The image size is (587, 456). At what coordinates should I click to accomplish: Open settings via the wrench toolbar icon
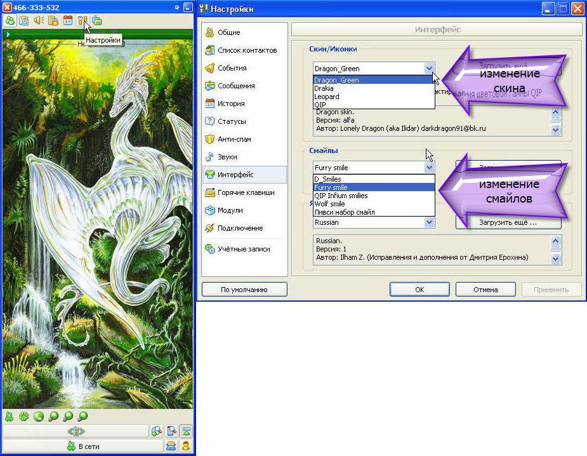(82, 20)
